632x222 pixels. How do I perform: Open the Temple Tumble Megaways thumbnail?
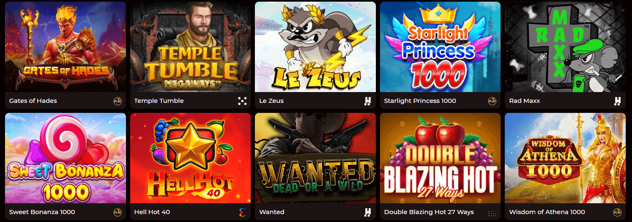tap(190, 47)
